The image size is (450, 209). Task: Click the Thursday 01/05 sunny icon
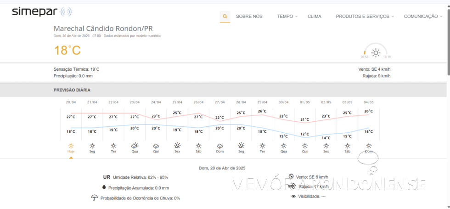pyautogui.click(x=305, y=146)
